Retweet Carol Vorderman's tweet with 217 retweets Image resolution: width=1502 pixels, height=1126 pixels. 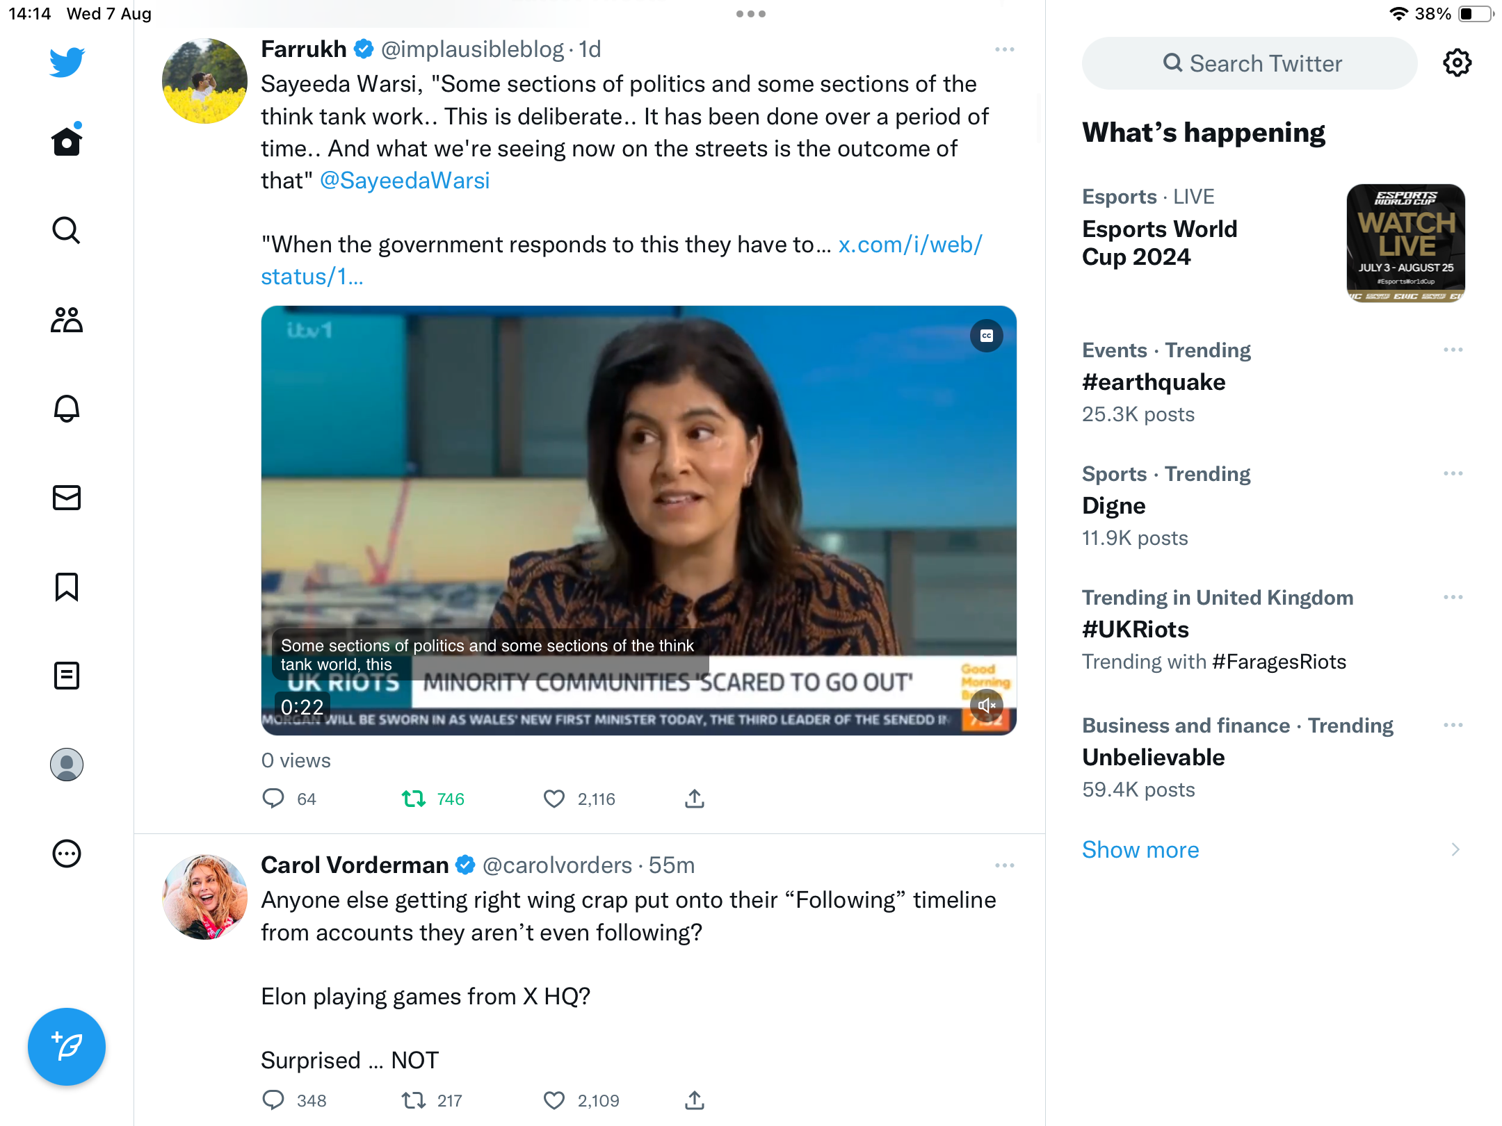click(x=414, y=1100)
